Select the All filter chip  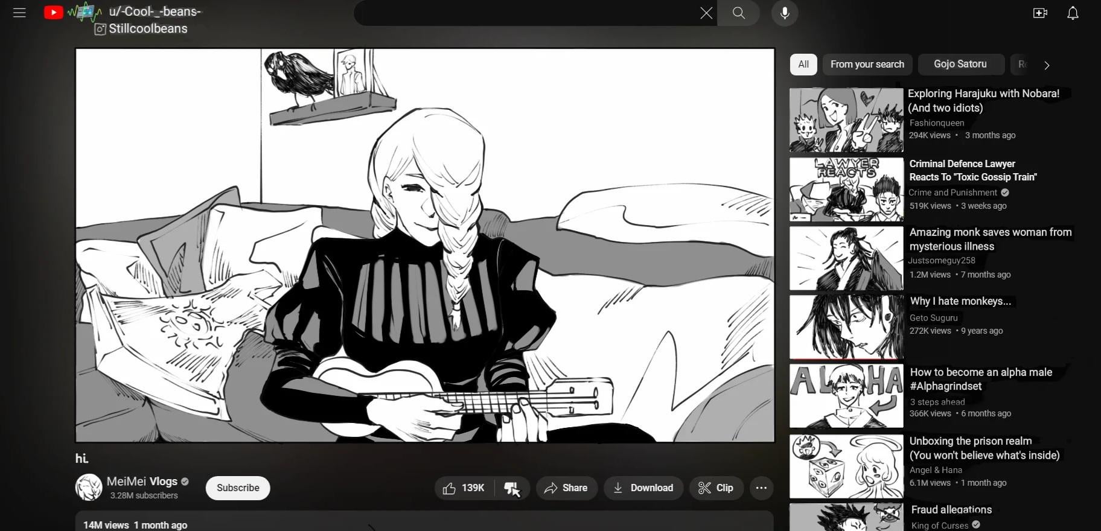pyautogui.click(x=803, y=65)
